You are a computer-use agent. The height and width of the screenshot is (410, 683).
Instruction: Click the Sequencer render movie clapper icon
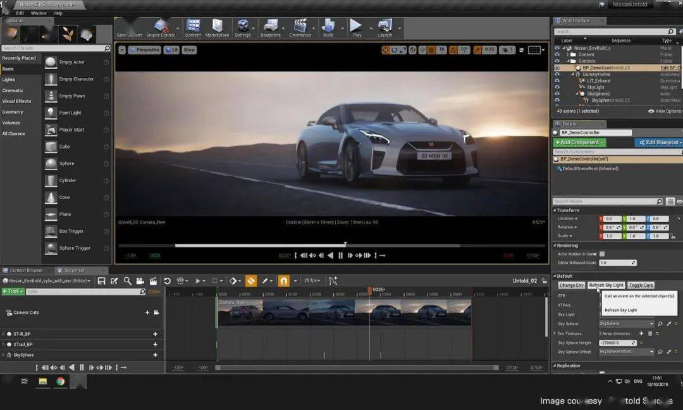click(153, 281)
